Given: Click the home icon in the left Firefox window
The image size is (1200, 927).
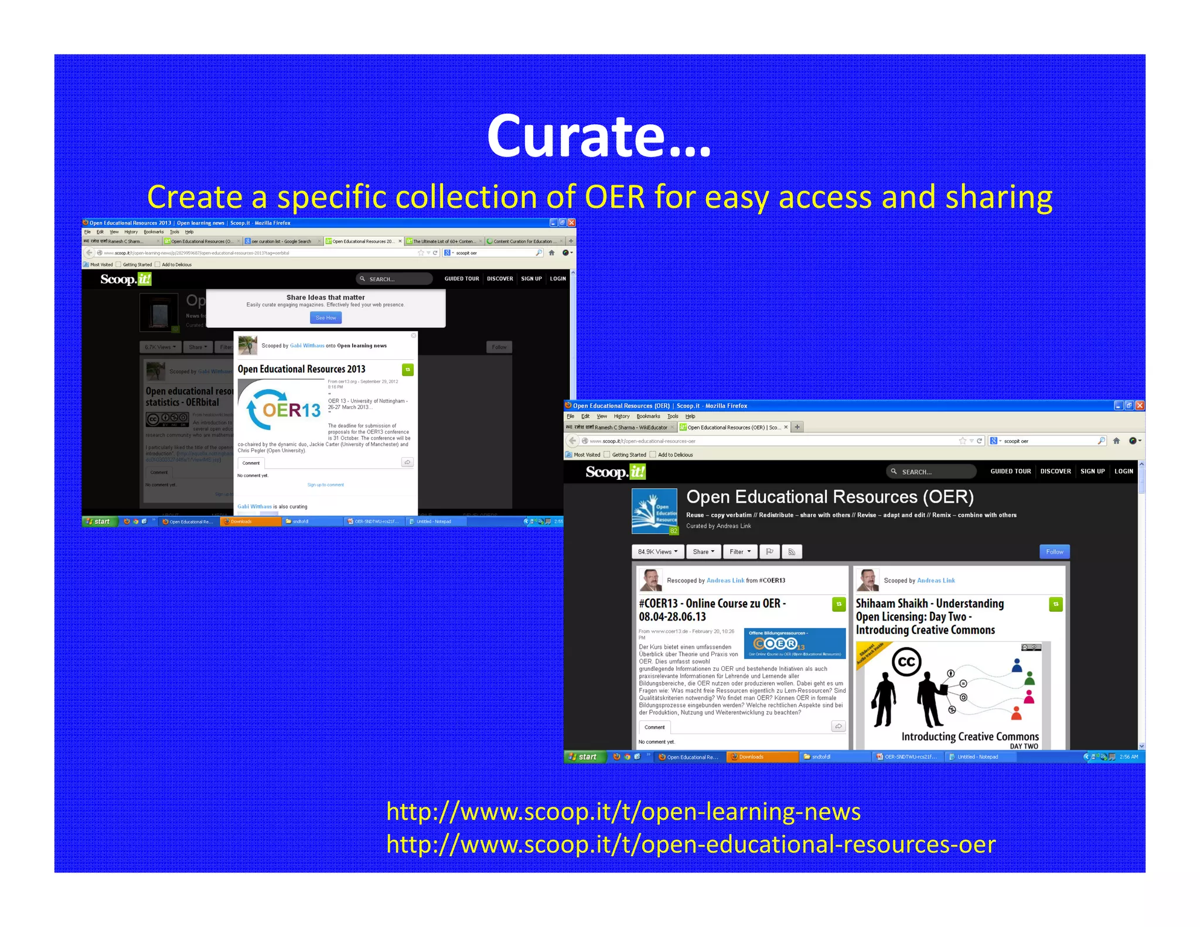Looking at the screenshot, I should 551,253.
